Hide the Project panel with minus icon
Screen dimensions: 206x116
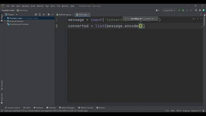52,15
